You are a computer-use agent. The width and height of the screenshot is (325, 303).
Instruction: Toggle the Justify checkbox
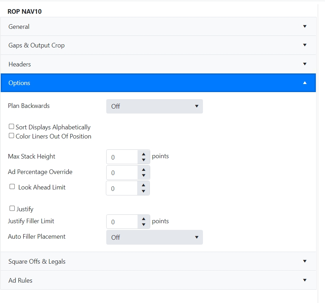(12, 208)
